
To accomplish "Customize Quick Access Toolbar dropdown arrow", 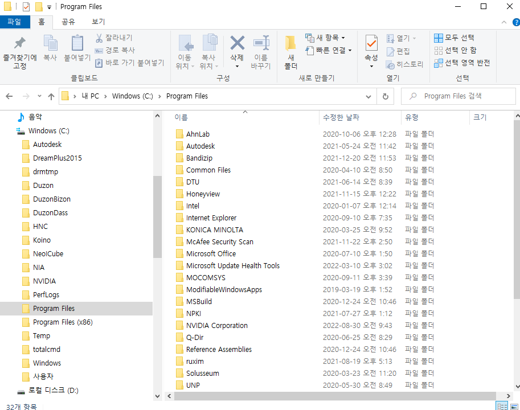I will pos(49,7).
